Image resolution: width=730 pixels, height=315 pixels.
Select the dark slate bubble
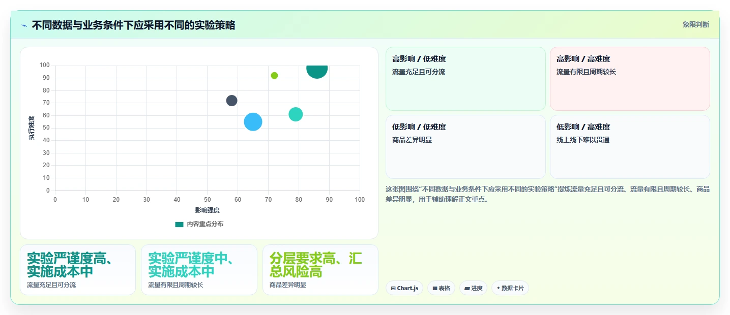231,101
